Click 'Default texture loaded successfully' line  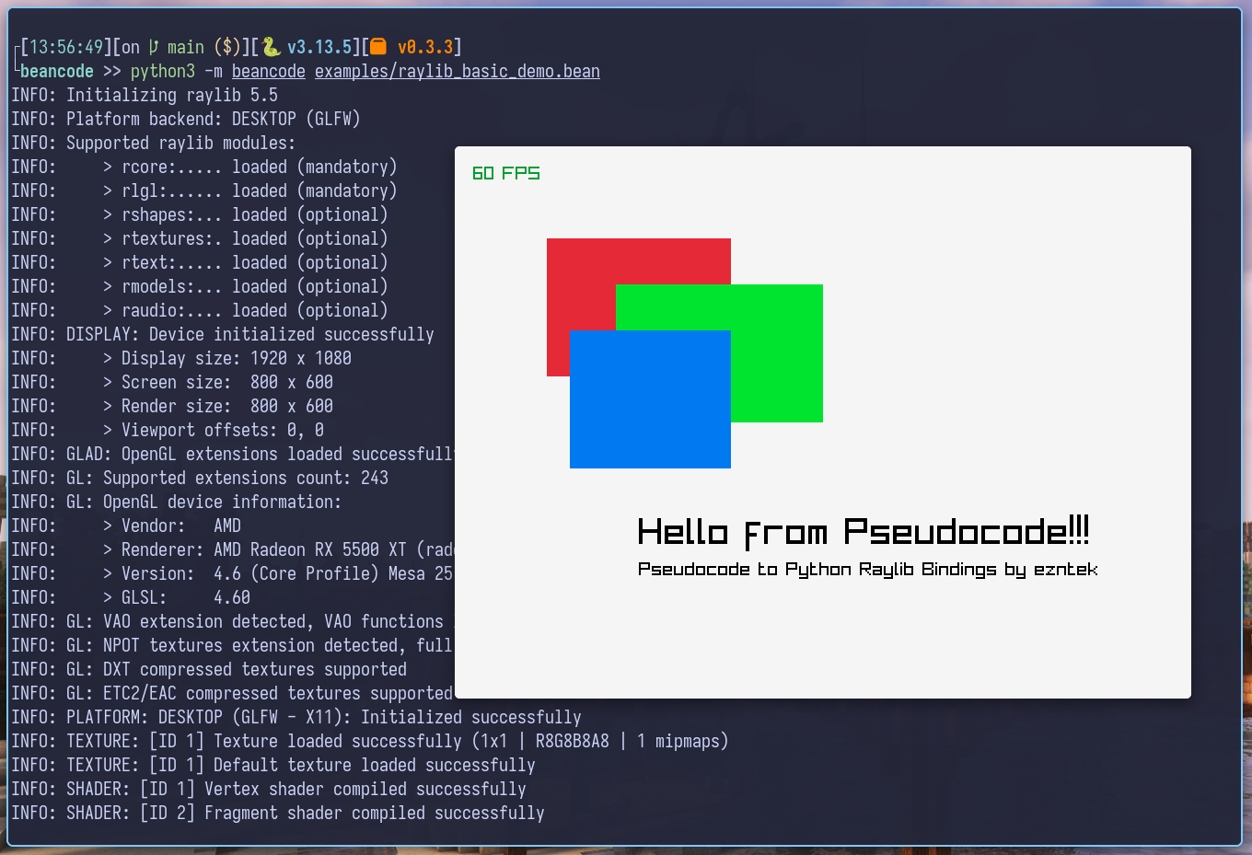pyautogui.click(x=273, y=765)
